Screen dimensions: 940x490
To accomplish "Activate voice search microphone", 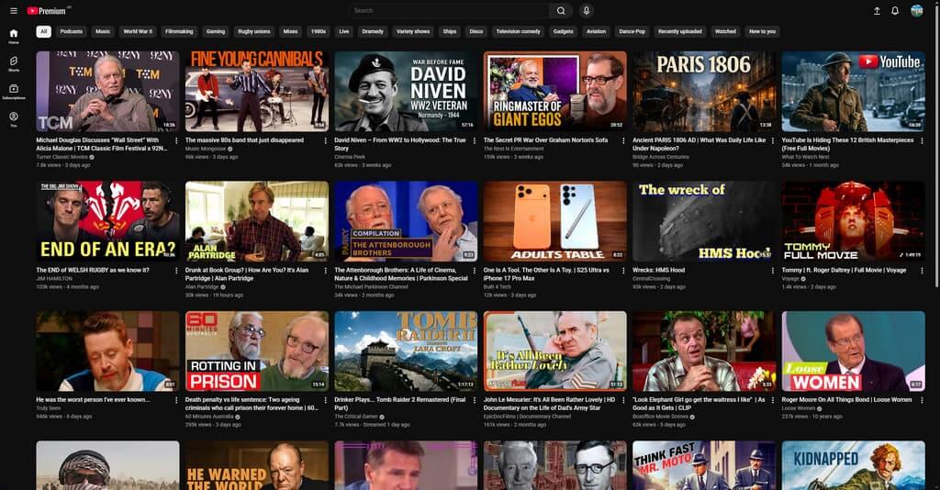I will [587, 11].
